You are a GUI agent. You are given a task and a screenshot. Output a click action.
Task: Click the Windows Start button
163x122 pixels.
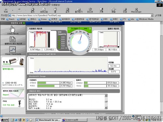(x=5, y=120)
